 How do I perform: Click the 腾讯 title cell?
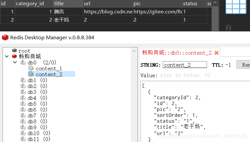click(x=68, y=11)
